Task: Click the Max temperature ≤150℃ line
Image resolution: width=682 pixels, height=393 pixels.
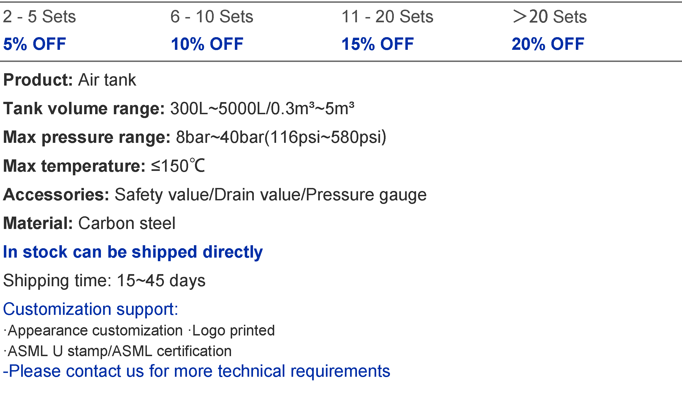Action: click(104, 166)
